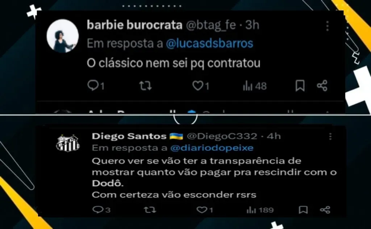Viewport: 371px width, 229px height.
Task: Open more options on Diego Santos's tweet
Action: (x=330, y=136)
